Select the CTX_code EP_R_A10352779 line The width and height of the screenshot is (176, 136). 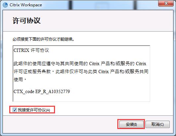(42, 91)
